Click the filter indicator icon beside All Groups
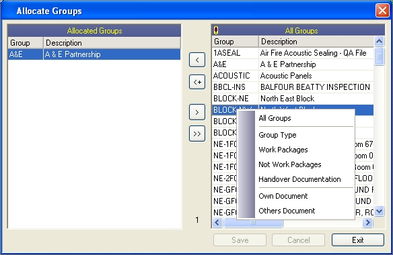This screenshot has height=255, width=393. [x=216, y=30]
